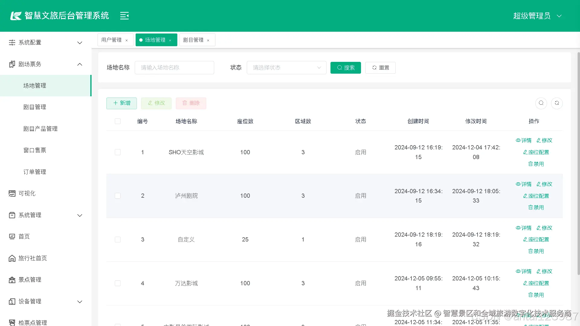Collapse the sidebar with the hamburger icon
Viewport: 580px width, 326px height.
pos(124,16)
